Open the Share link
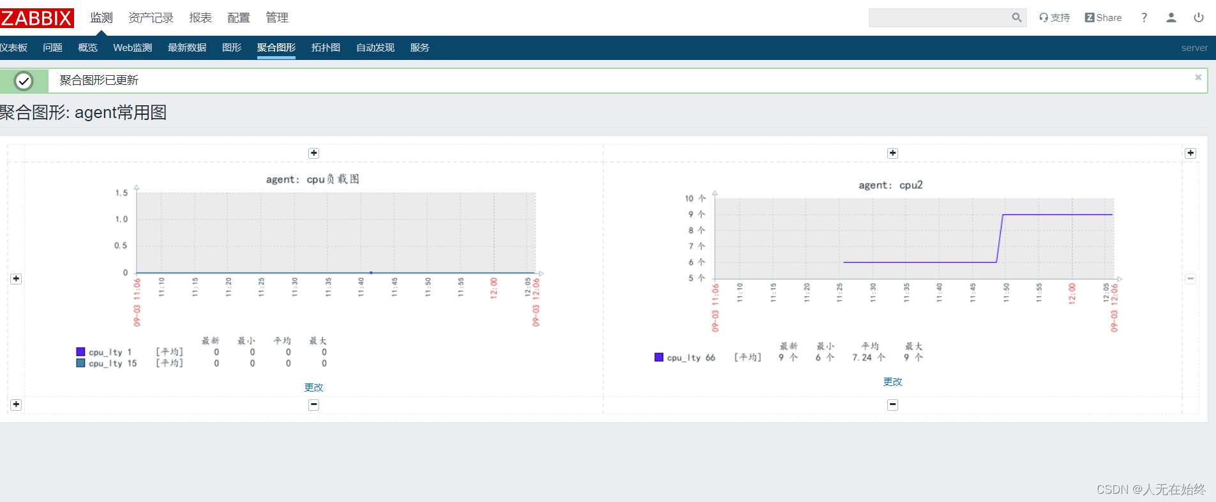1216x502 pixels. click(1103, 18)
